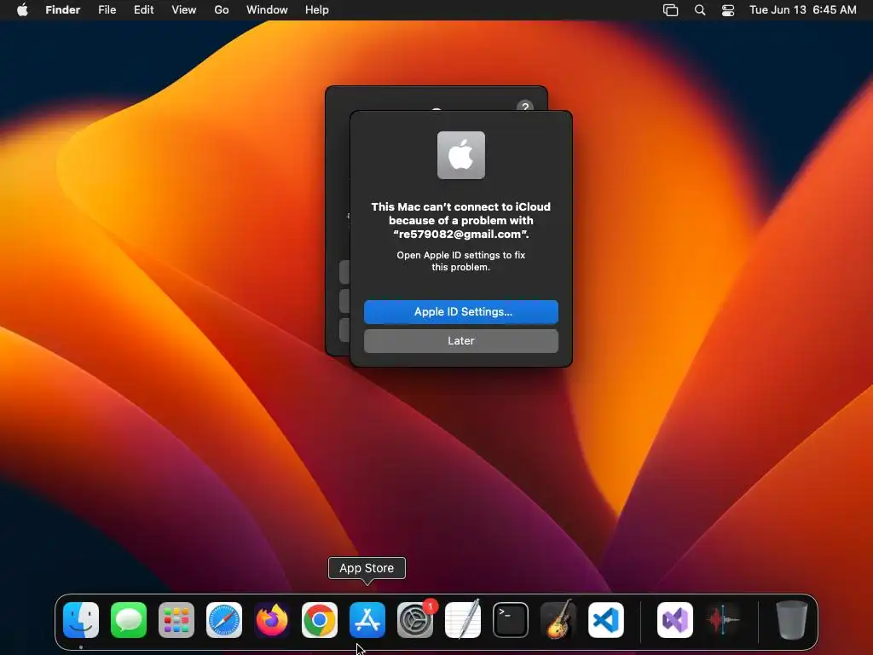Launch purple Visual Studio app
This screenshot has height=655, width=873.
(675, 620)
